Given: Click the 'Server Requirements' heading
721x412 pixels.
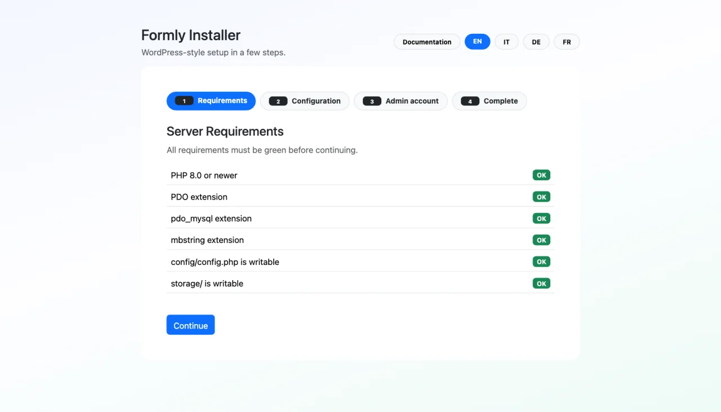Looking at the screenshot, I should 225,131.
